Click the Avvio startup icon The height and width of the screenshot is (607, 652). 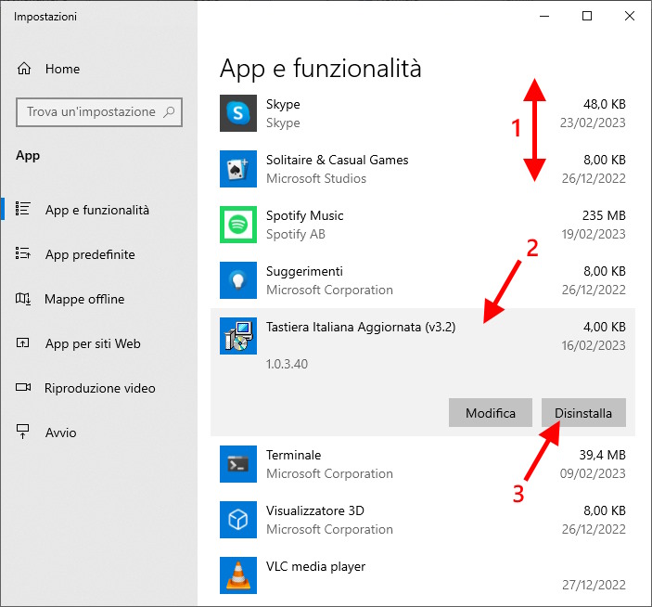(x=22, y=432)
